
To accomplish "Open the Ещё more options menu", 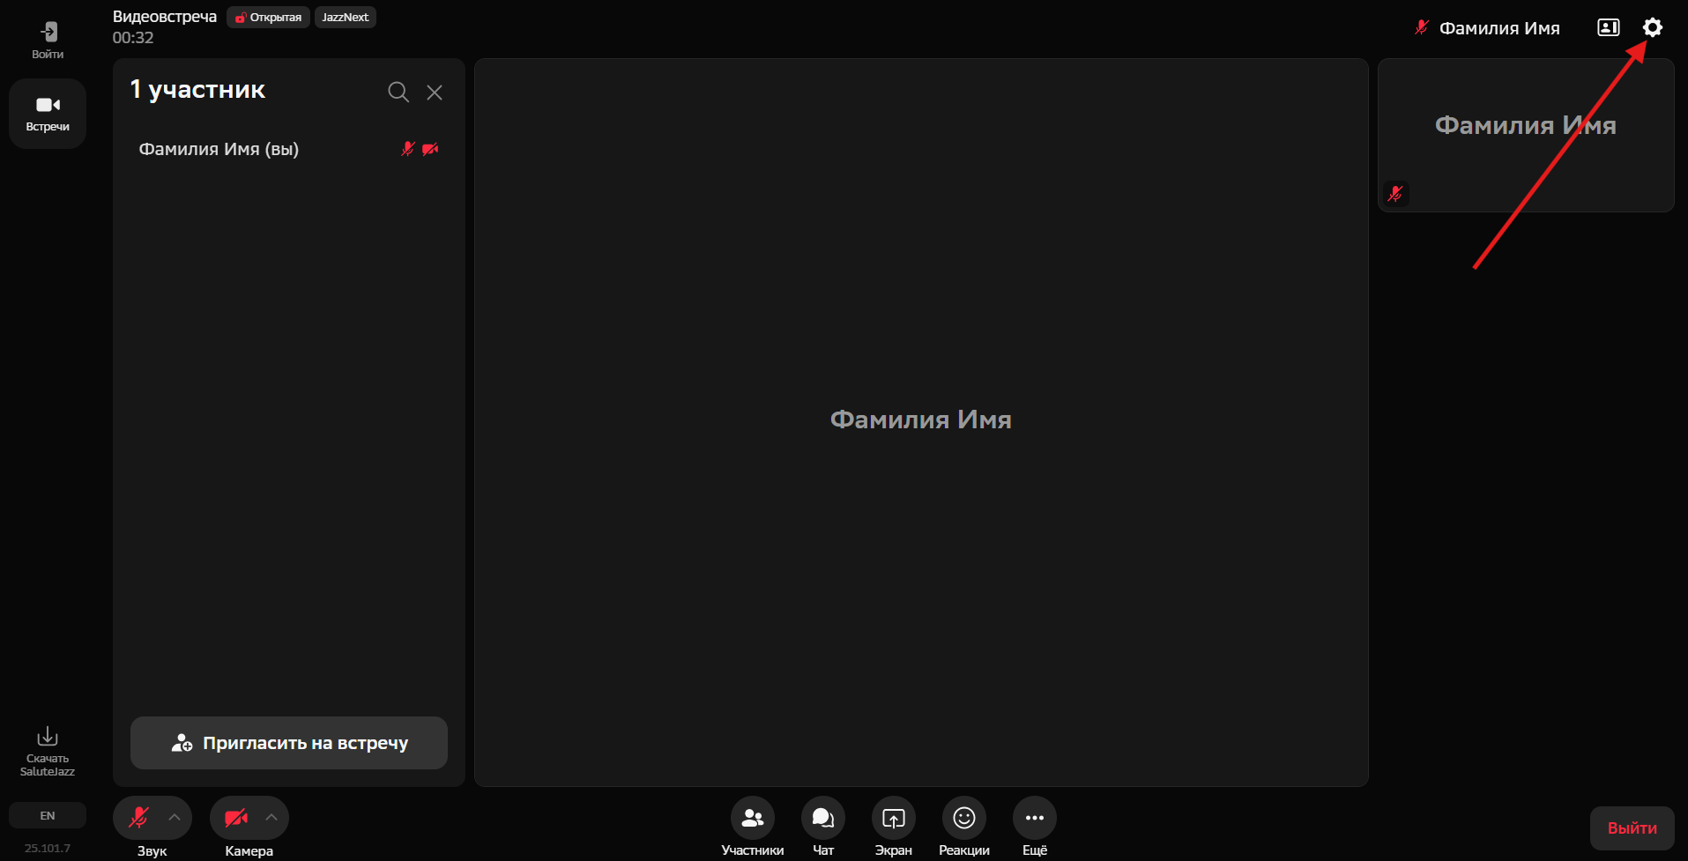I will pyautogui.click(x=1034, y=819).
